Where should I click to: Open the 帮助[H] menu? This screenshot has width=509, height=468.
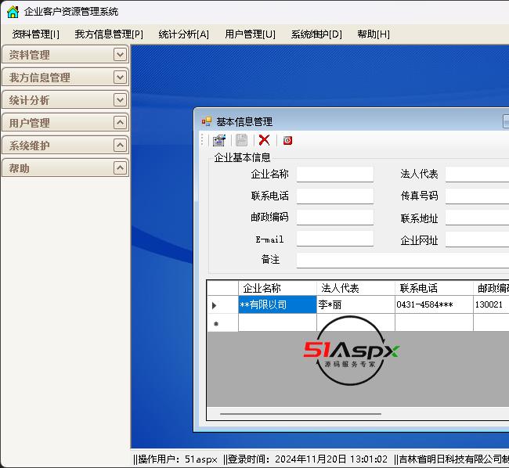pyautogui.click(x=374, y=34)
